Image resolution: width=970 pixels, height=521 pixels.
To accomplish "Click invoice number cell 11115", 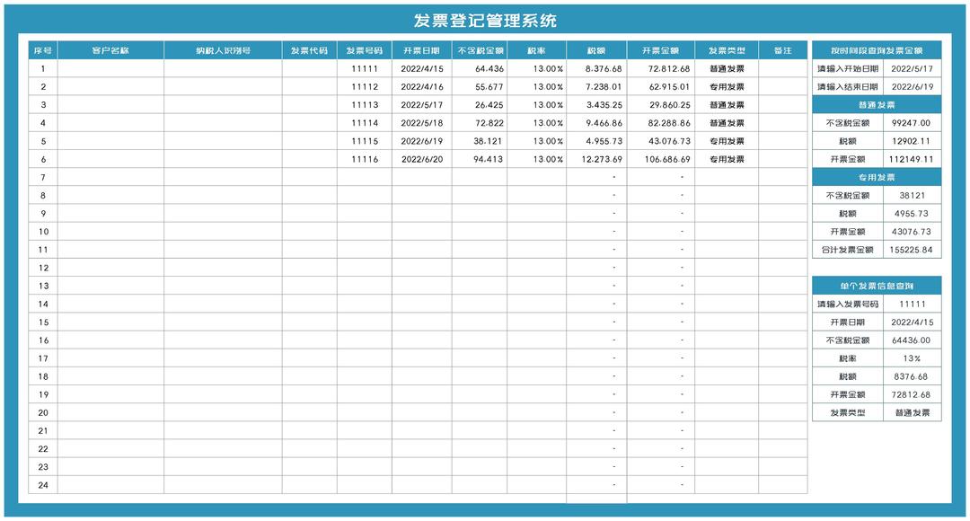I will coord(365,141).
